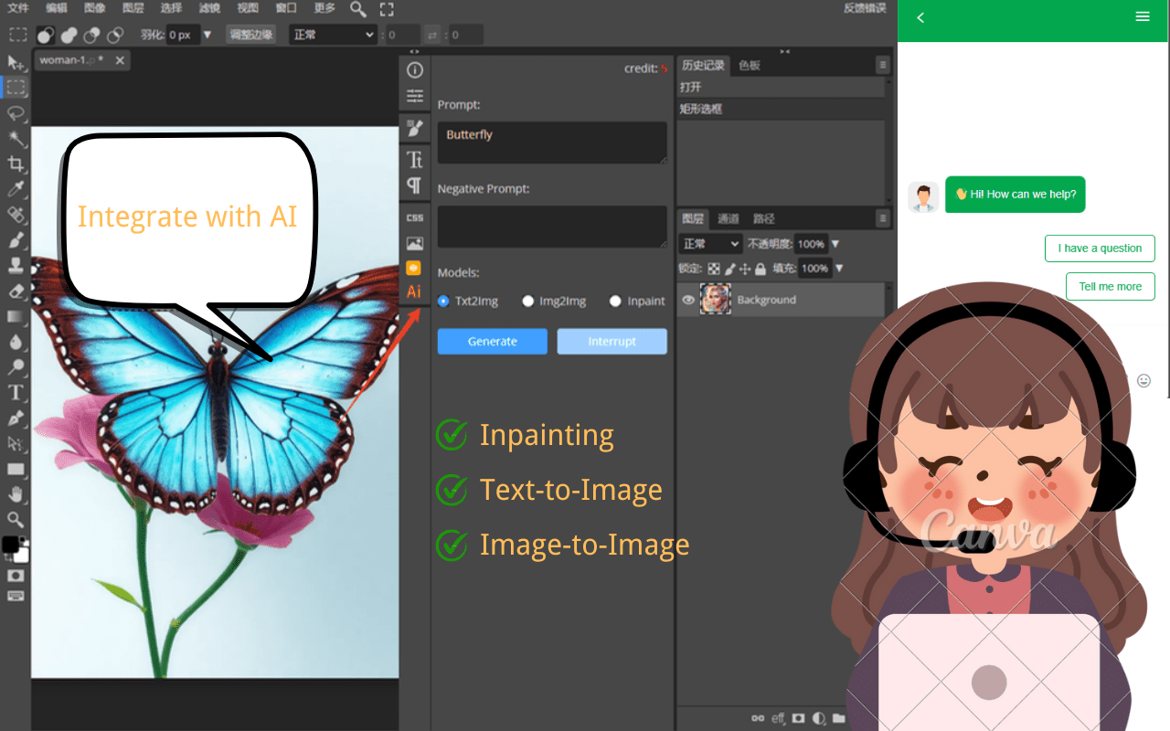The height and width of the screenshot is (731, 1170).
Task: Open the Character panel icon
Action: 415,160
